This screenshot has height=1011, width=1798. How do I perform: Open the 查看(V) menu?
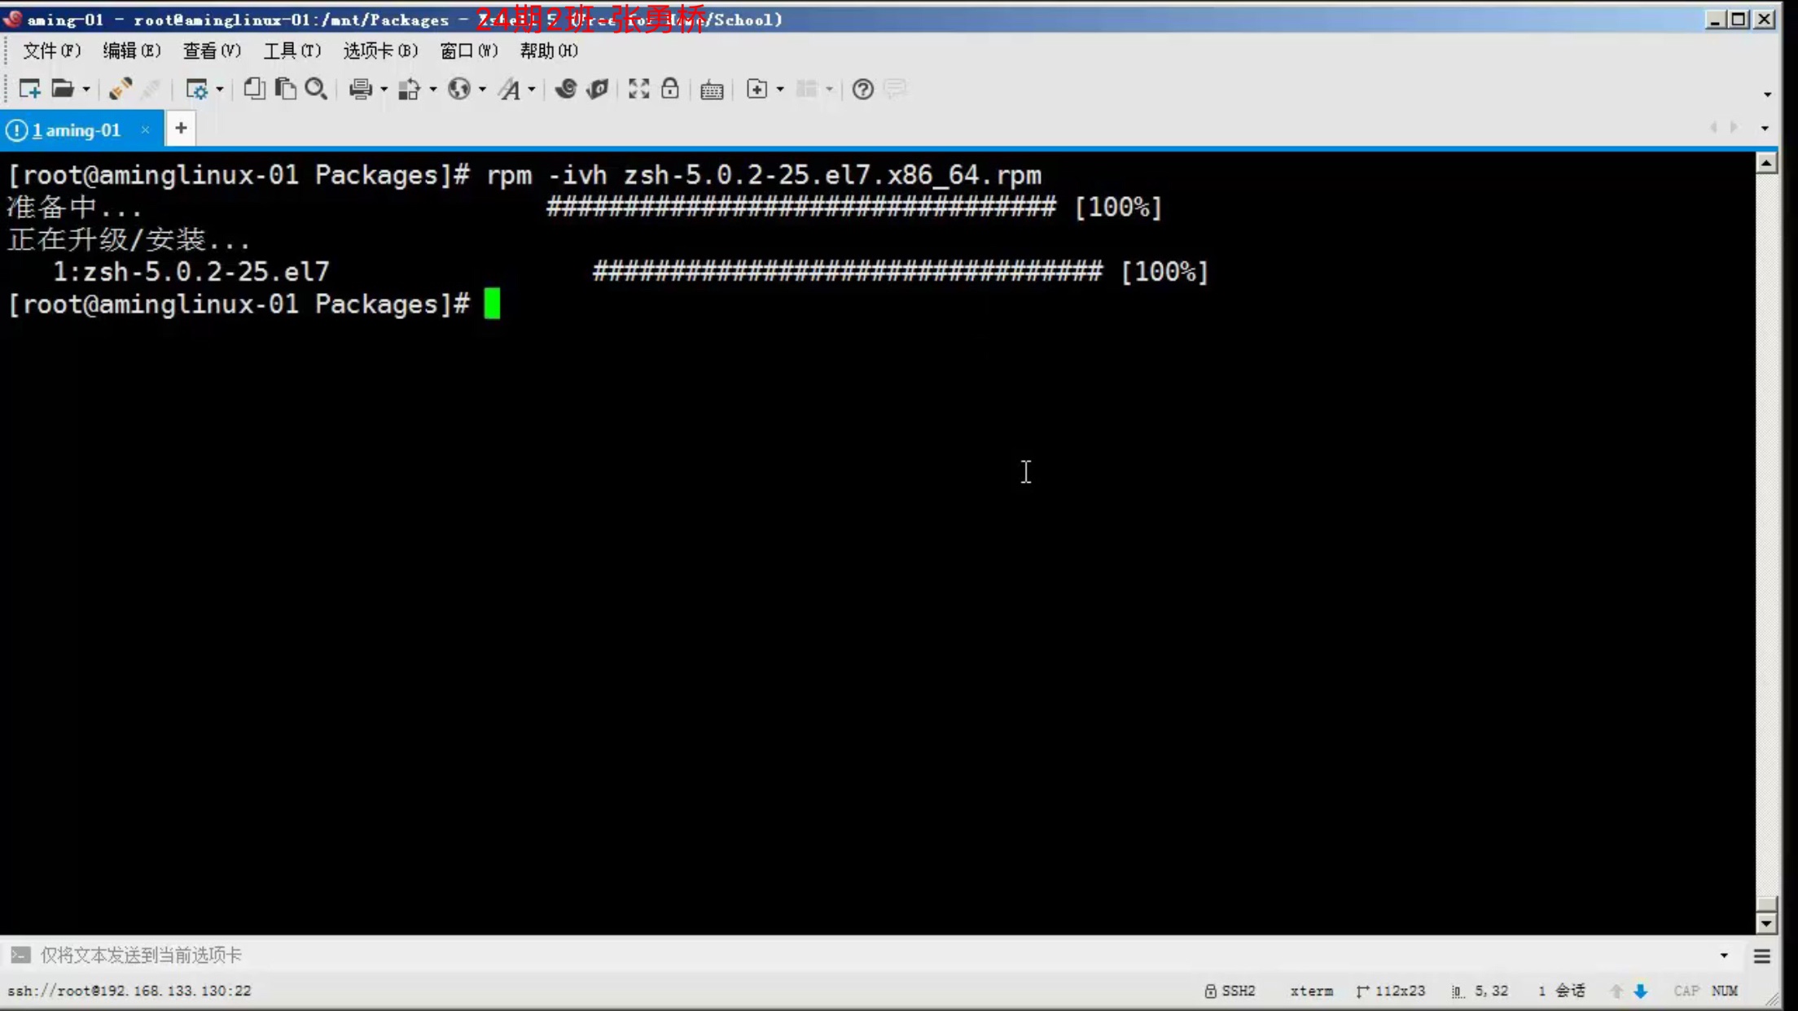pyautogui.click(x=212, y=50)
